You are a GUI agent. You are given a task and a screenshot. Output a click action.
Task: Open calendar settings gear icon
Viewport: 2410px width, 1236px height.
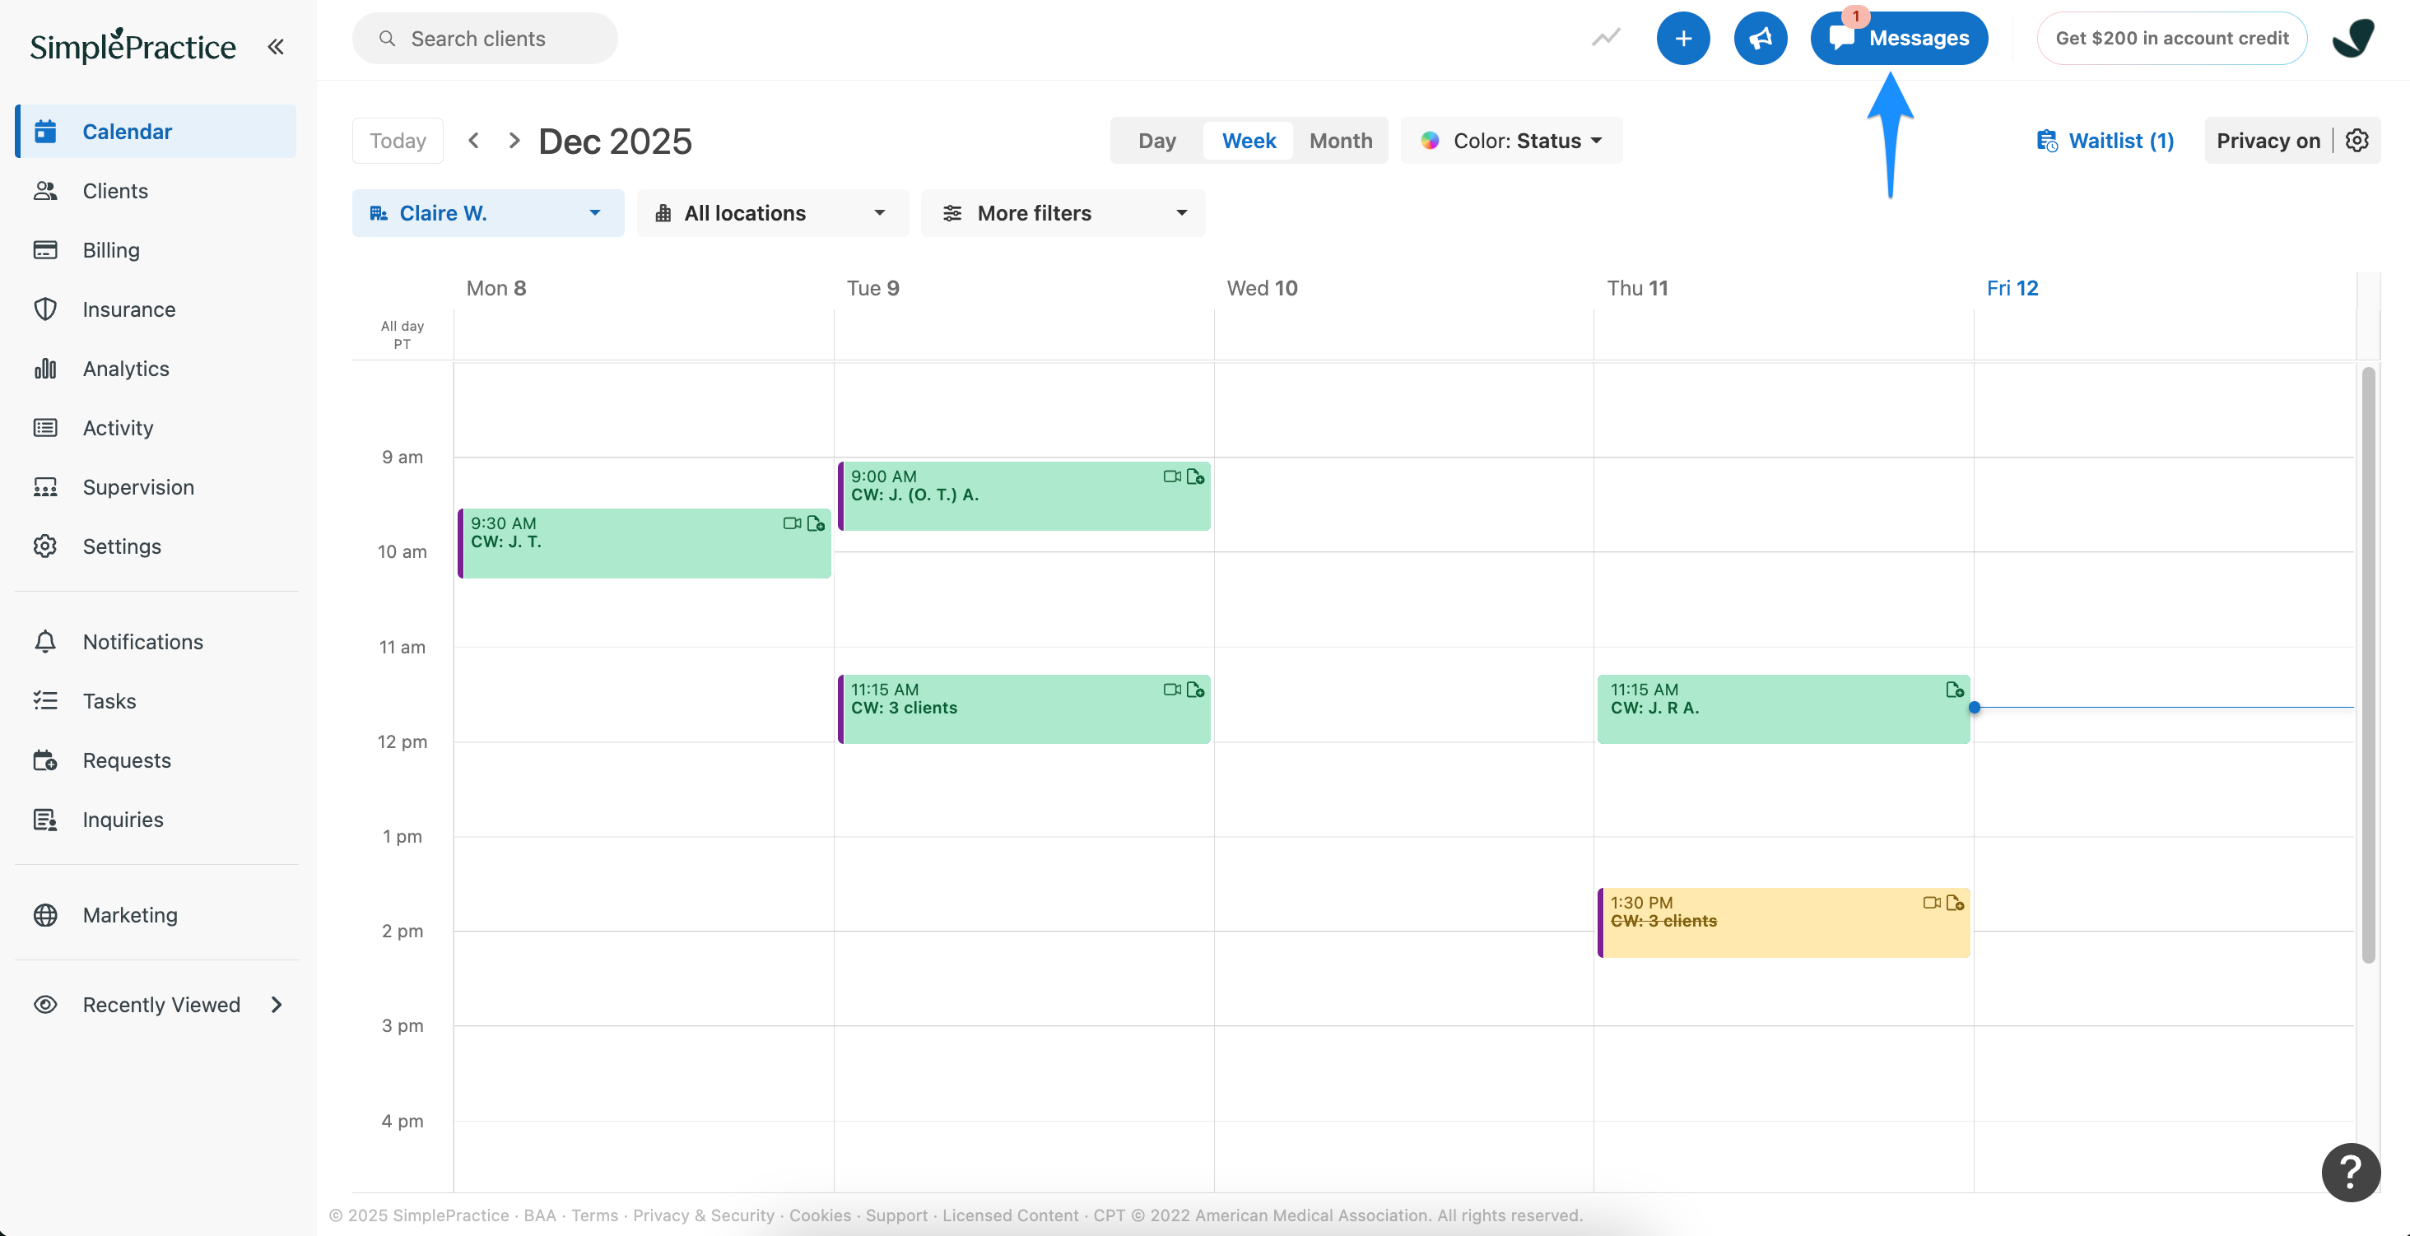click(x=2356, y=141)
